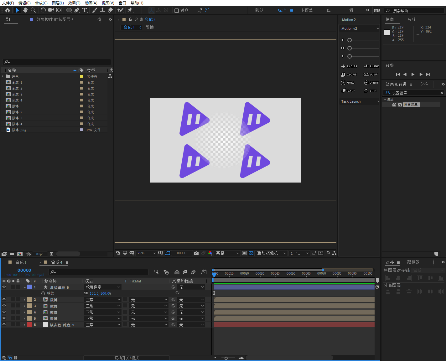Play the preview
Screen dimensions: 446x361
pos(413,75)
